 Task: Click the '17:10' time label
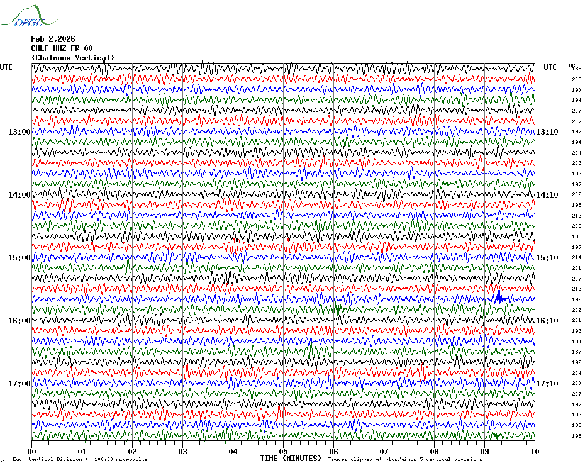point(547,384)
